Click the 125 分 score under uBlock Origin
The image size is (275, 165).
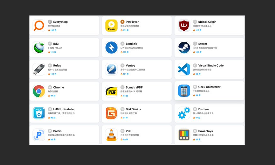[x=197, y=30]
